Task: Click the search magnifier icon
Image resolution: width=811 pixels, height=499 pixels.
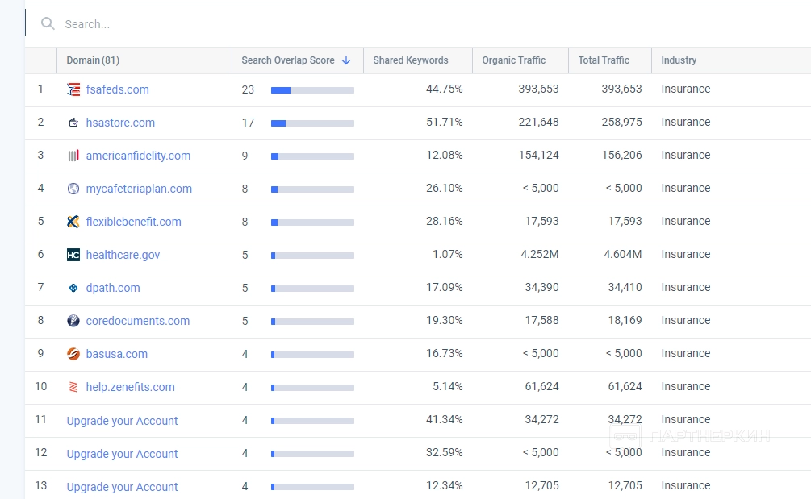Action: click(x=48, y=24)
